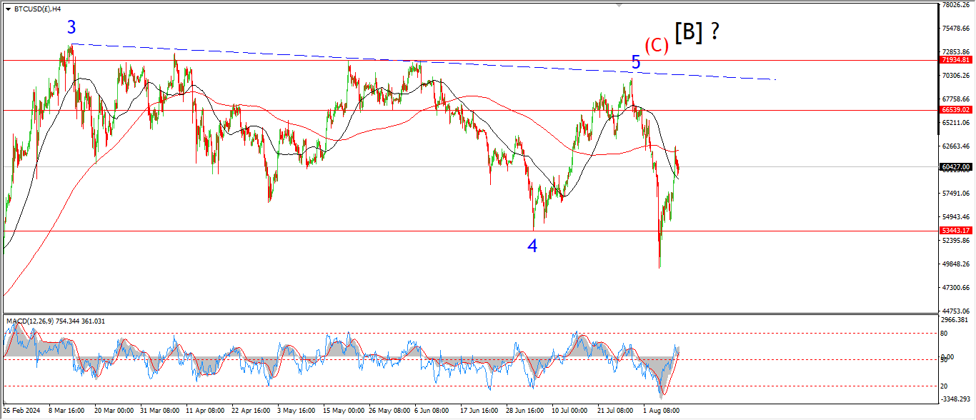Click the red 66539.02 price tag
Image resolution: width=976 pixels, height=420 pixels.
[x=955, y=110]
